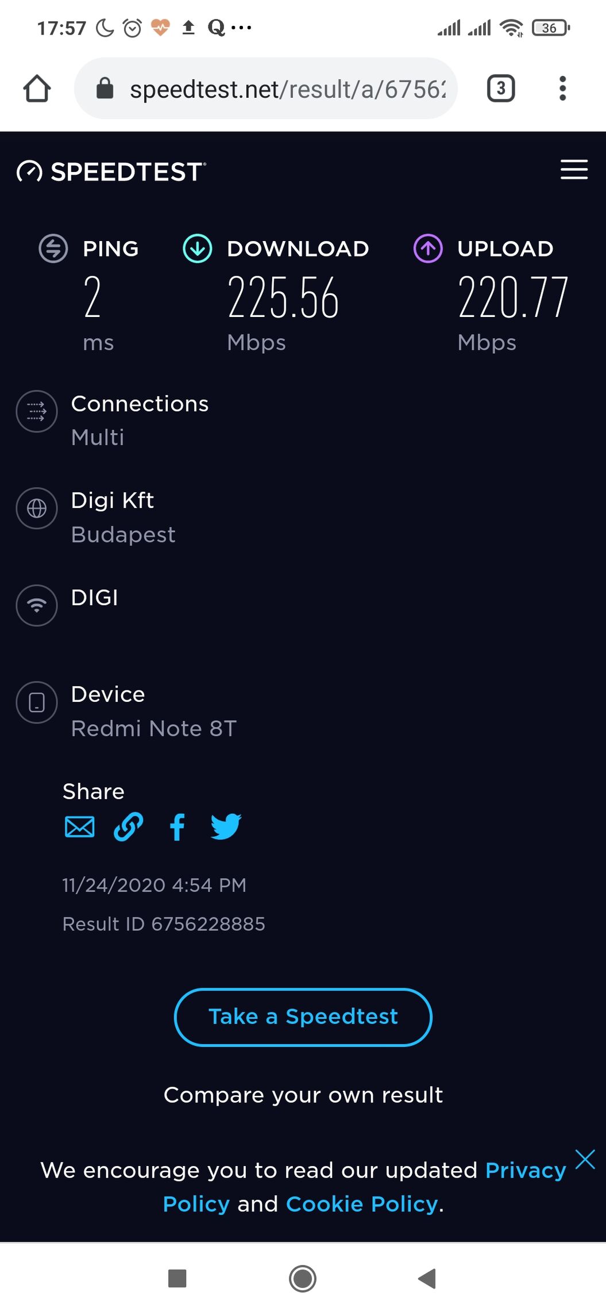Copy result link with chain icon

click(x=129, y=827)
